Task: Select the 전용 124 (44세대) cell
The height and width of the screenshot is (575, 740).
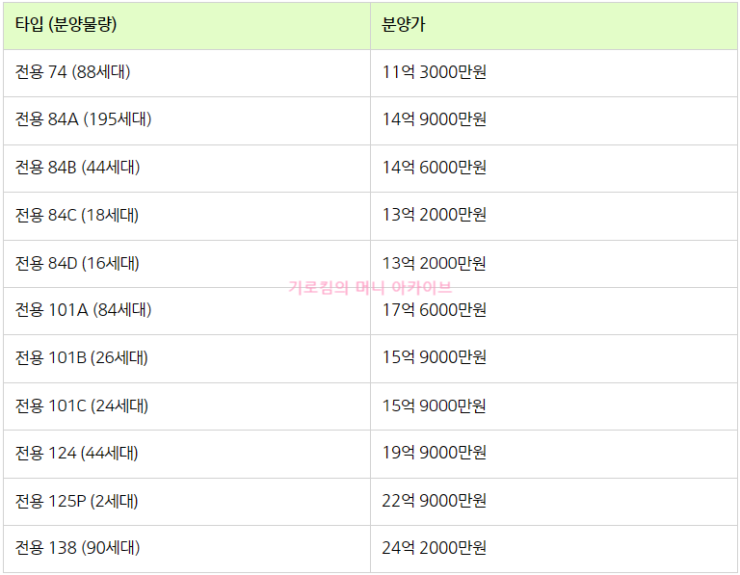Action: pos(187,454)
